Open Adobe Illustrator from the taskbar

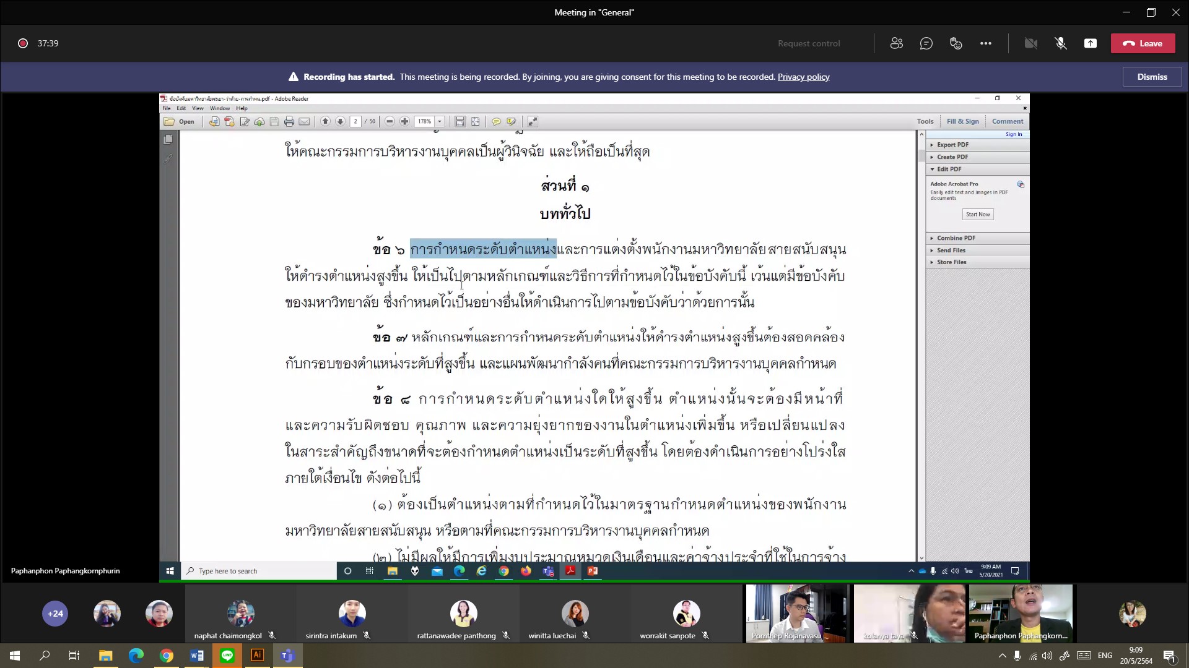coord(257,656)
